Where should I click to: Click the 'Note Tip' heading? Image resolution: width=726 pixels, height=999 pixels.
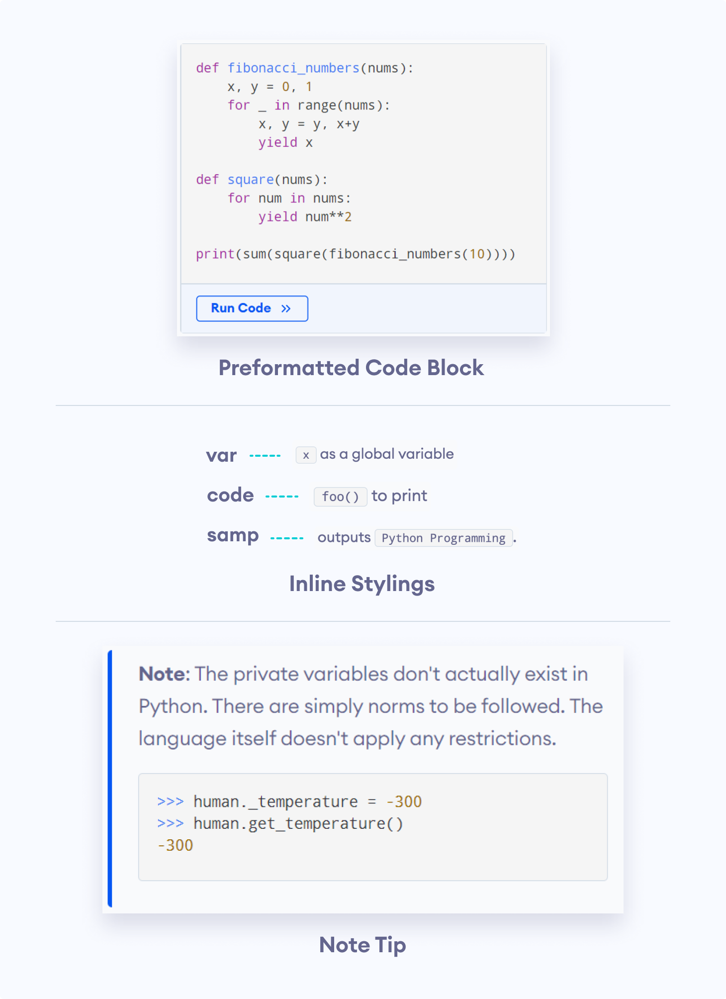pos(363,945)
